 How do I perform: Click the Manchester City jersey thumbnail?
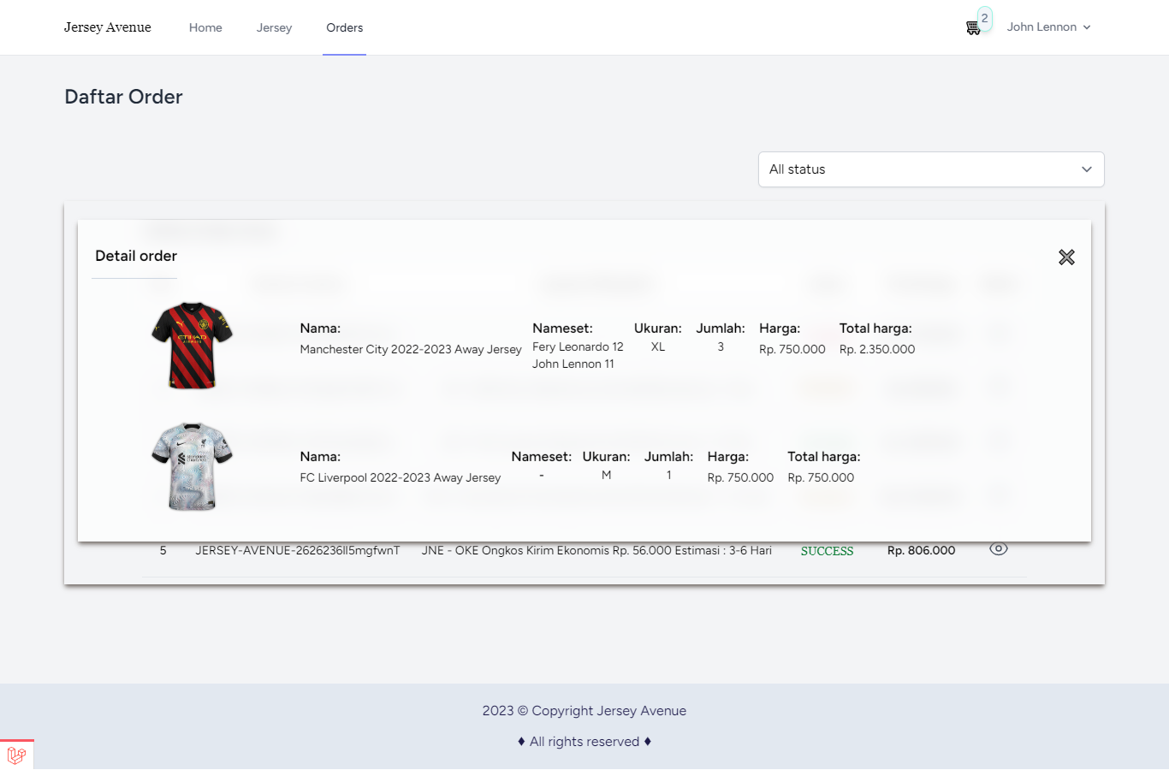click(x=193, y=345)
